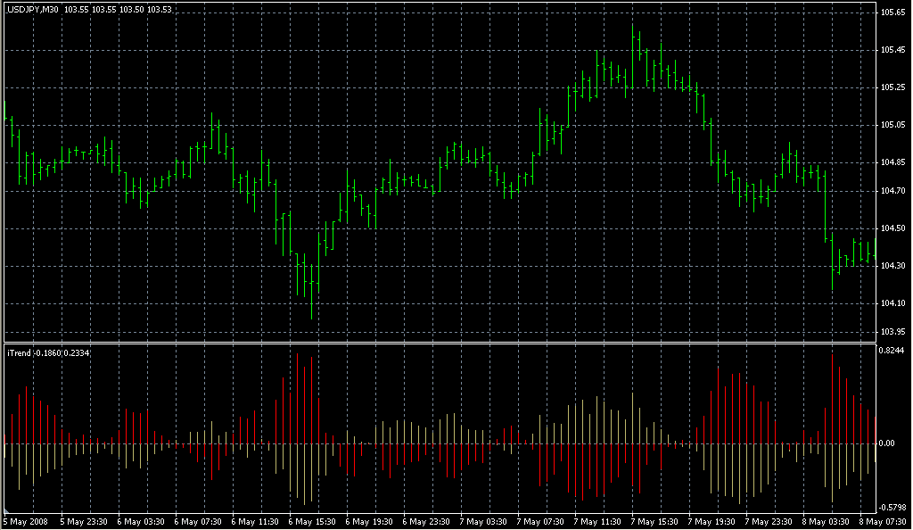Screen dimensions: 913x530
Task: Click the 105.45 price axis label
Action: pyautogui.click(x=893, y=50)
